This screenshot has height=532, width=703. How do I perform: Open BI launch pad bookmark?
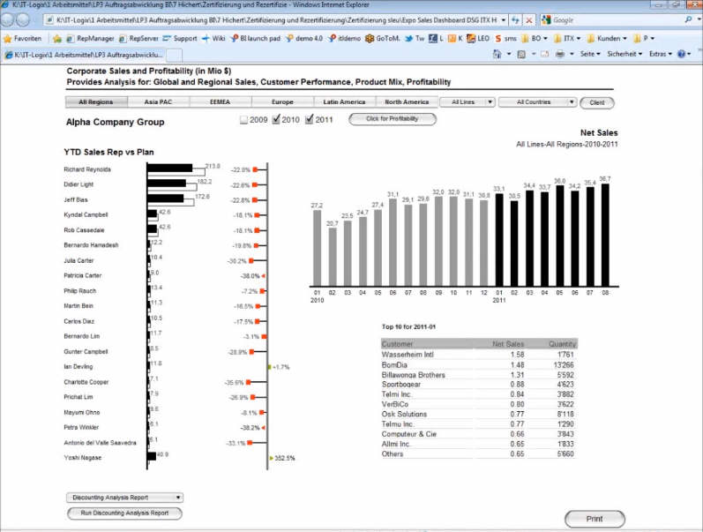[x=256, y=39]
